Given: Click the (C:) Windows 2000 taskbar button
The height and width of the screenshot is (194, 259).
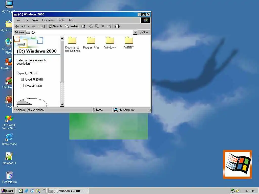Looking at the screenshot, I should pyautogui.click(x=68, y=191).
